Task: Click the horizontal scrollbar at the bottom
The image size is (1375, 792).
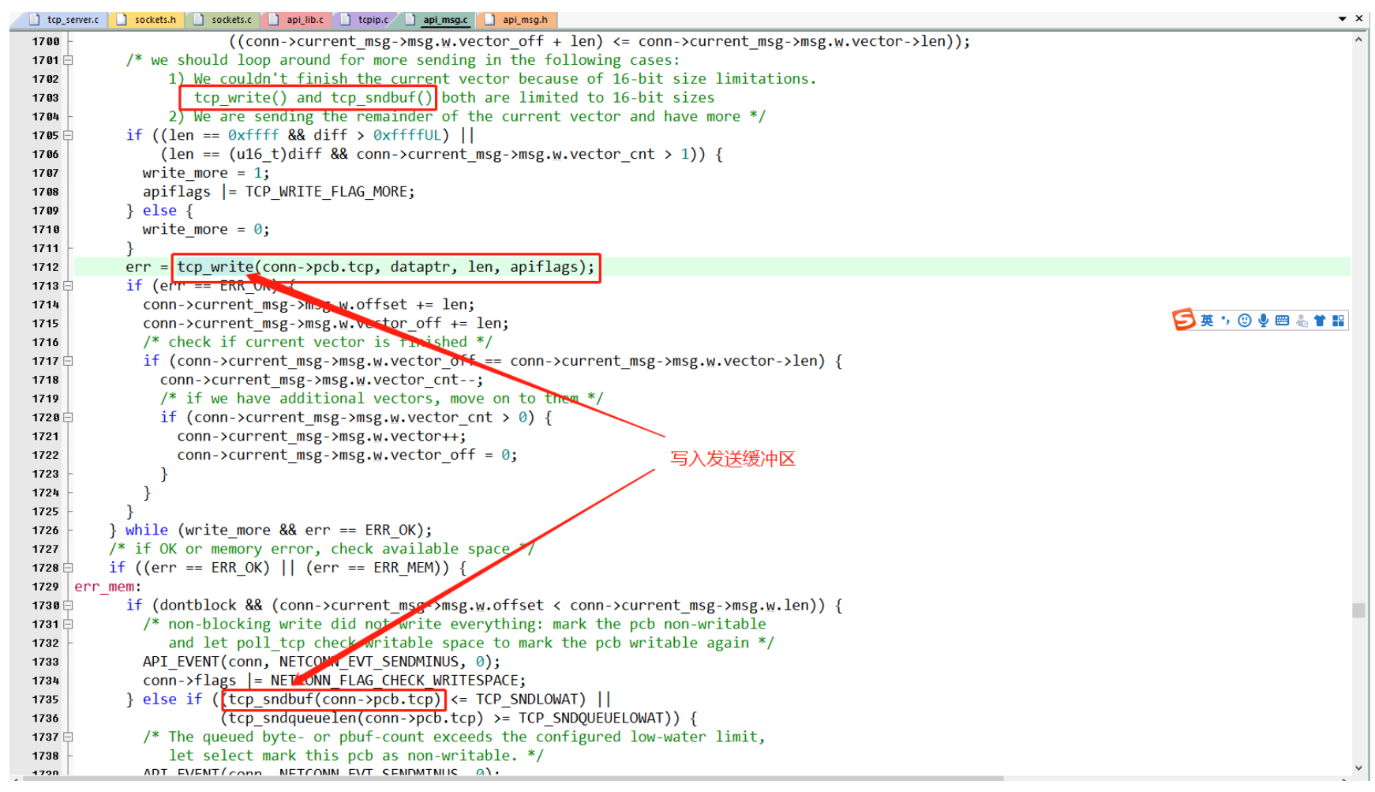Action: 513,779
